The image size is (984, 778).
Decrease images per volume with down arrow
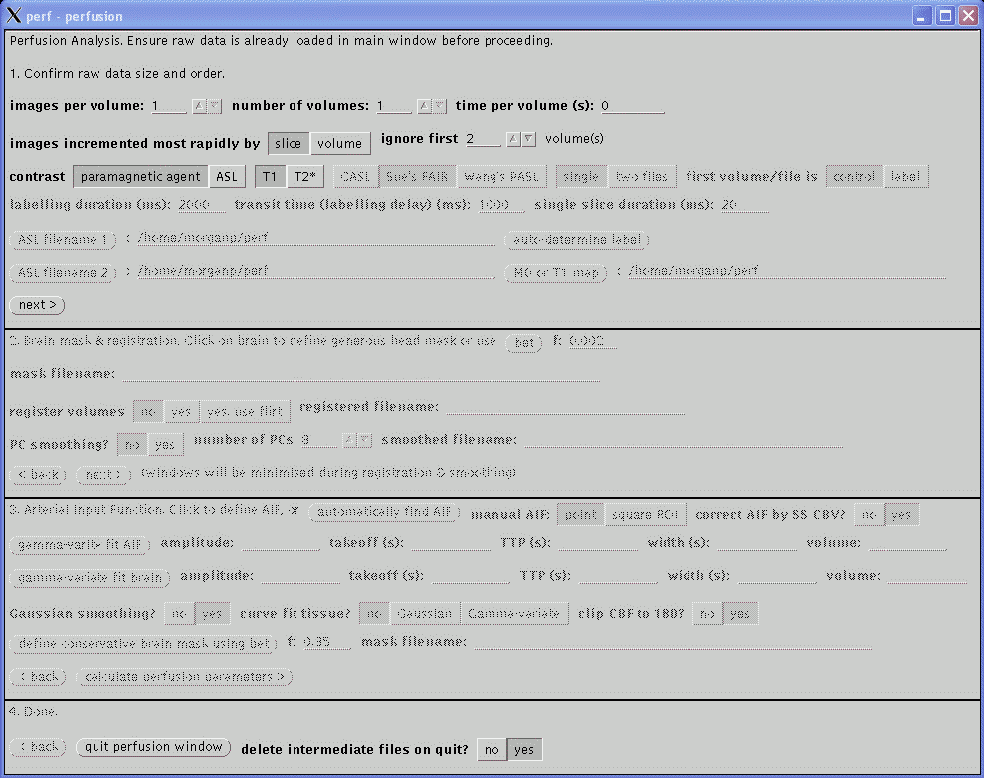click(x=214, y=106)
